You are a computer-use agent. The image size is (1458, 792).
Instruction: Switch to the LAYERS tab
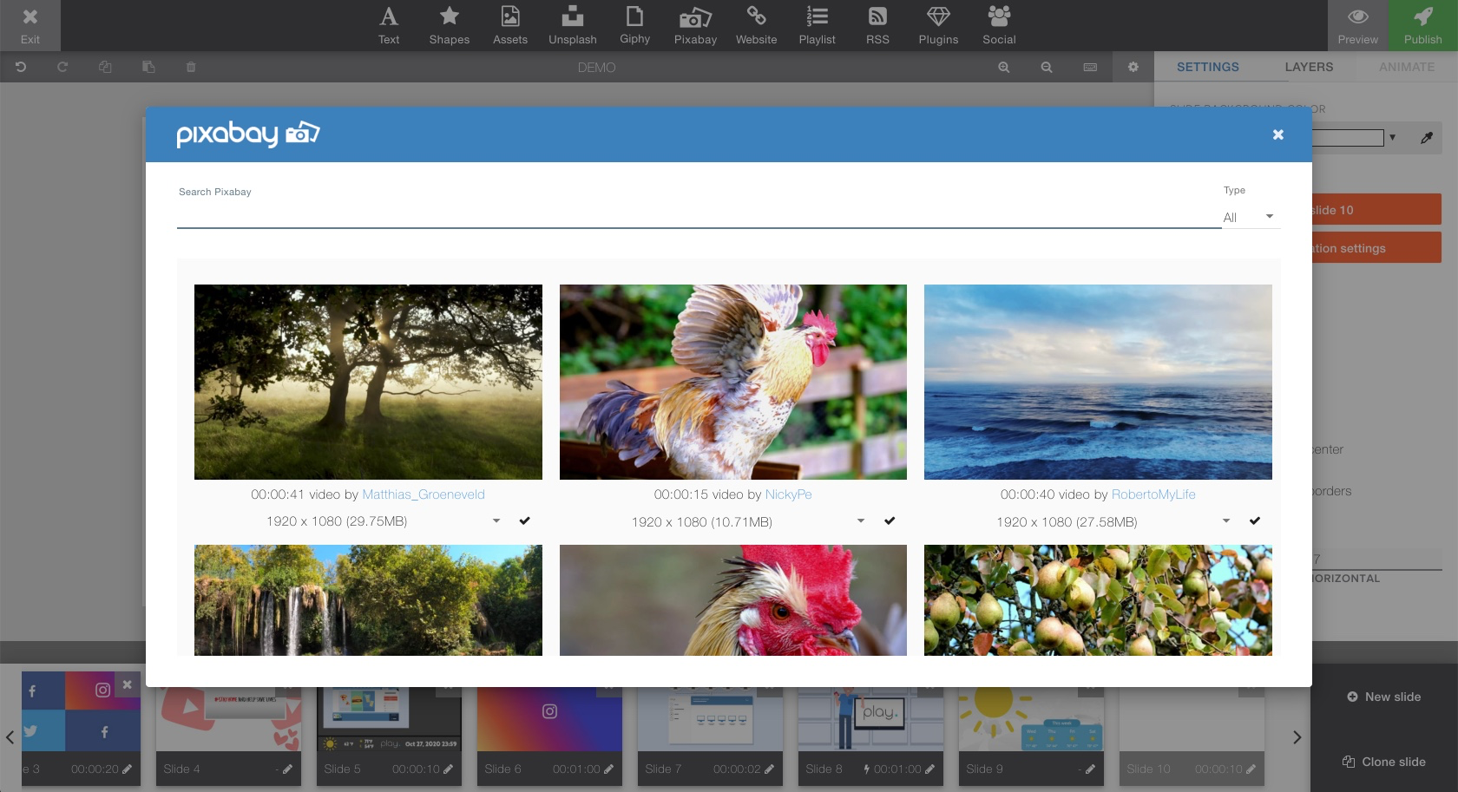coord(1309,67)
